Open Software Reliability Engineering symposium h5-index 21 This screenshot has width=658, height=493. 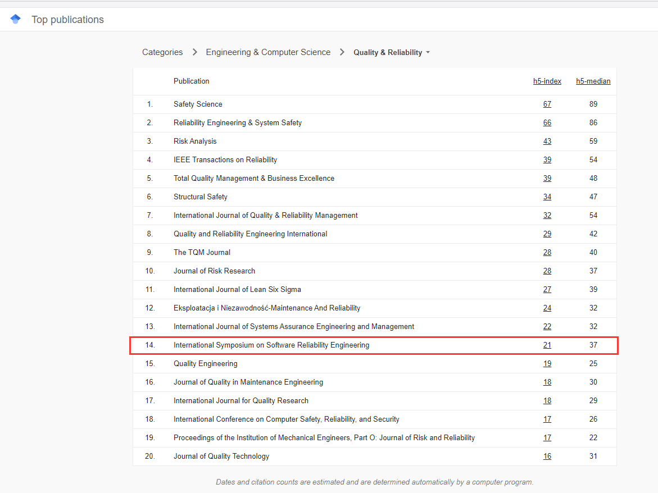tap(547, 345)
